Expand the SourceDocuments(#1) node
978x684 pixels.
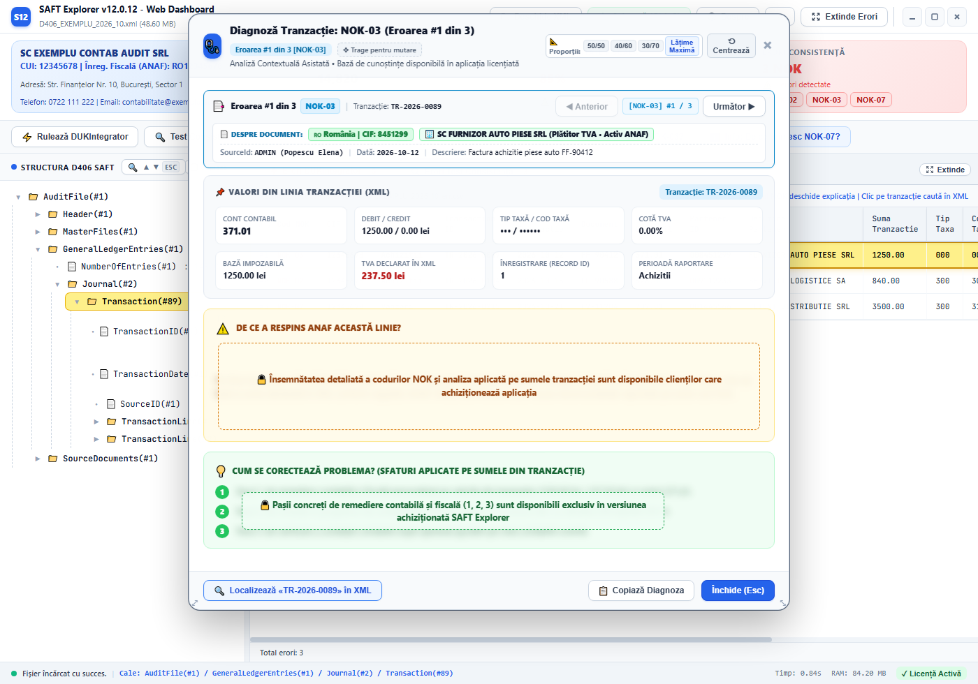38,459
